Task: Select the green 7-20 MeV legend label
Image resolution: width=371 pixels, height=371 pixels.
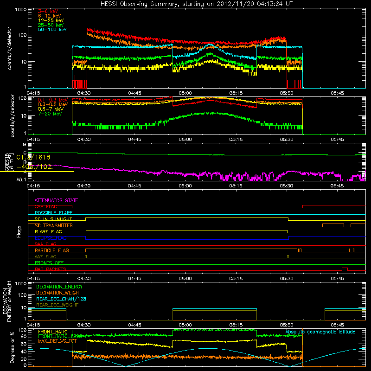Action: [x=50, y=114]
